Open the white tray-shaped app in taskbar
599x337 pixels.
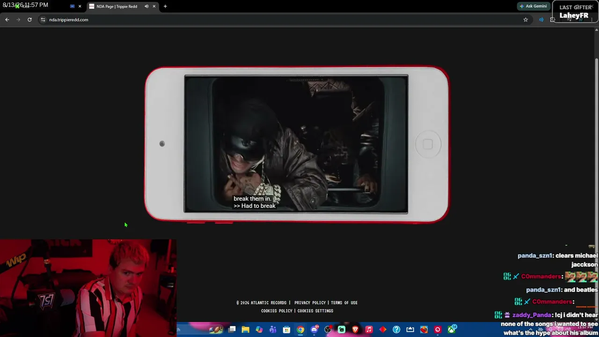click(410, 330)
